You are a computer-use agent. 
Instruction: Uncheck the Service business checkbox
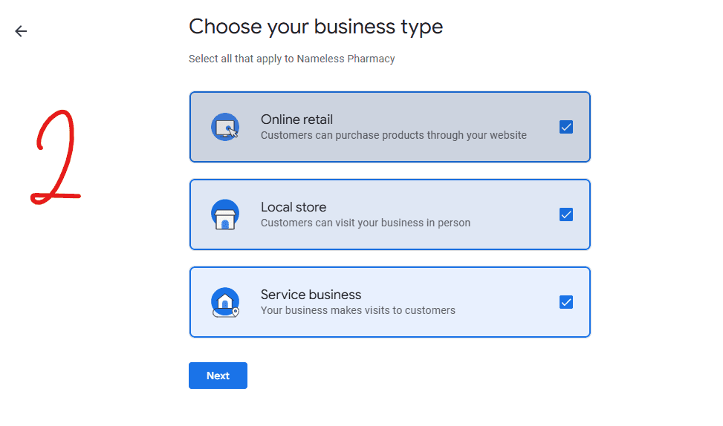[565, 302]
